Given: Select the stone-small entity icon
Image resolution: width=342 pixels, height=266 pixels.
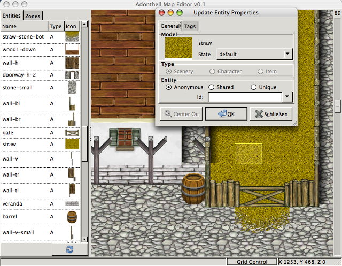Looking at the screenshot, I should pyautogui.click(x=72, y=87).
